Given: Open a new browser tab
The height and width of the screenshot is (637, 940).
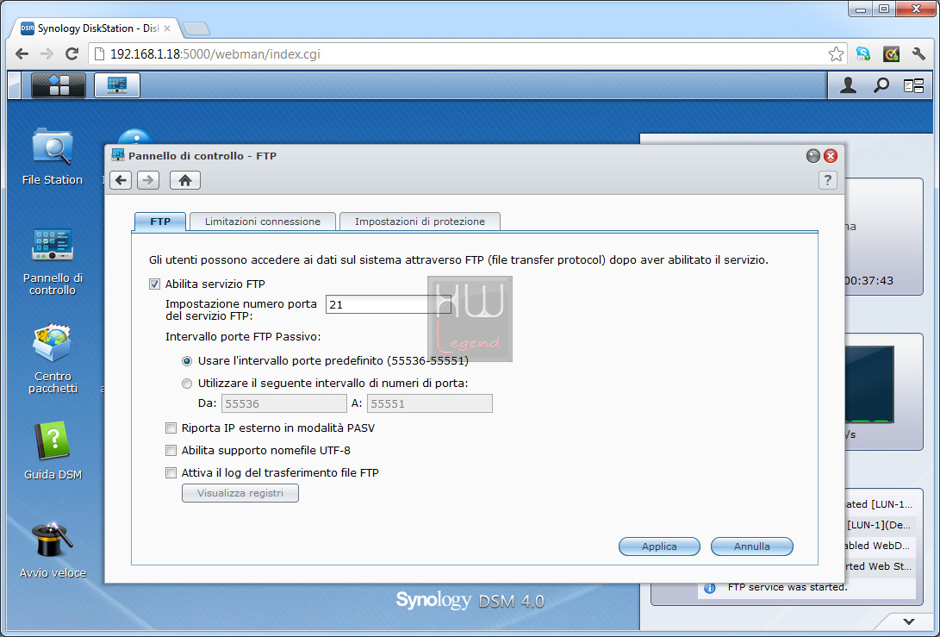Looking at the screenshot, I should tap(196, 28).
